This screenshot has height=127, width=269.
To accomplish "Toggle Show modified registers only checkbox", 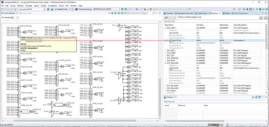I will coord(178,17).
